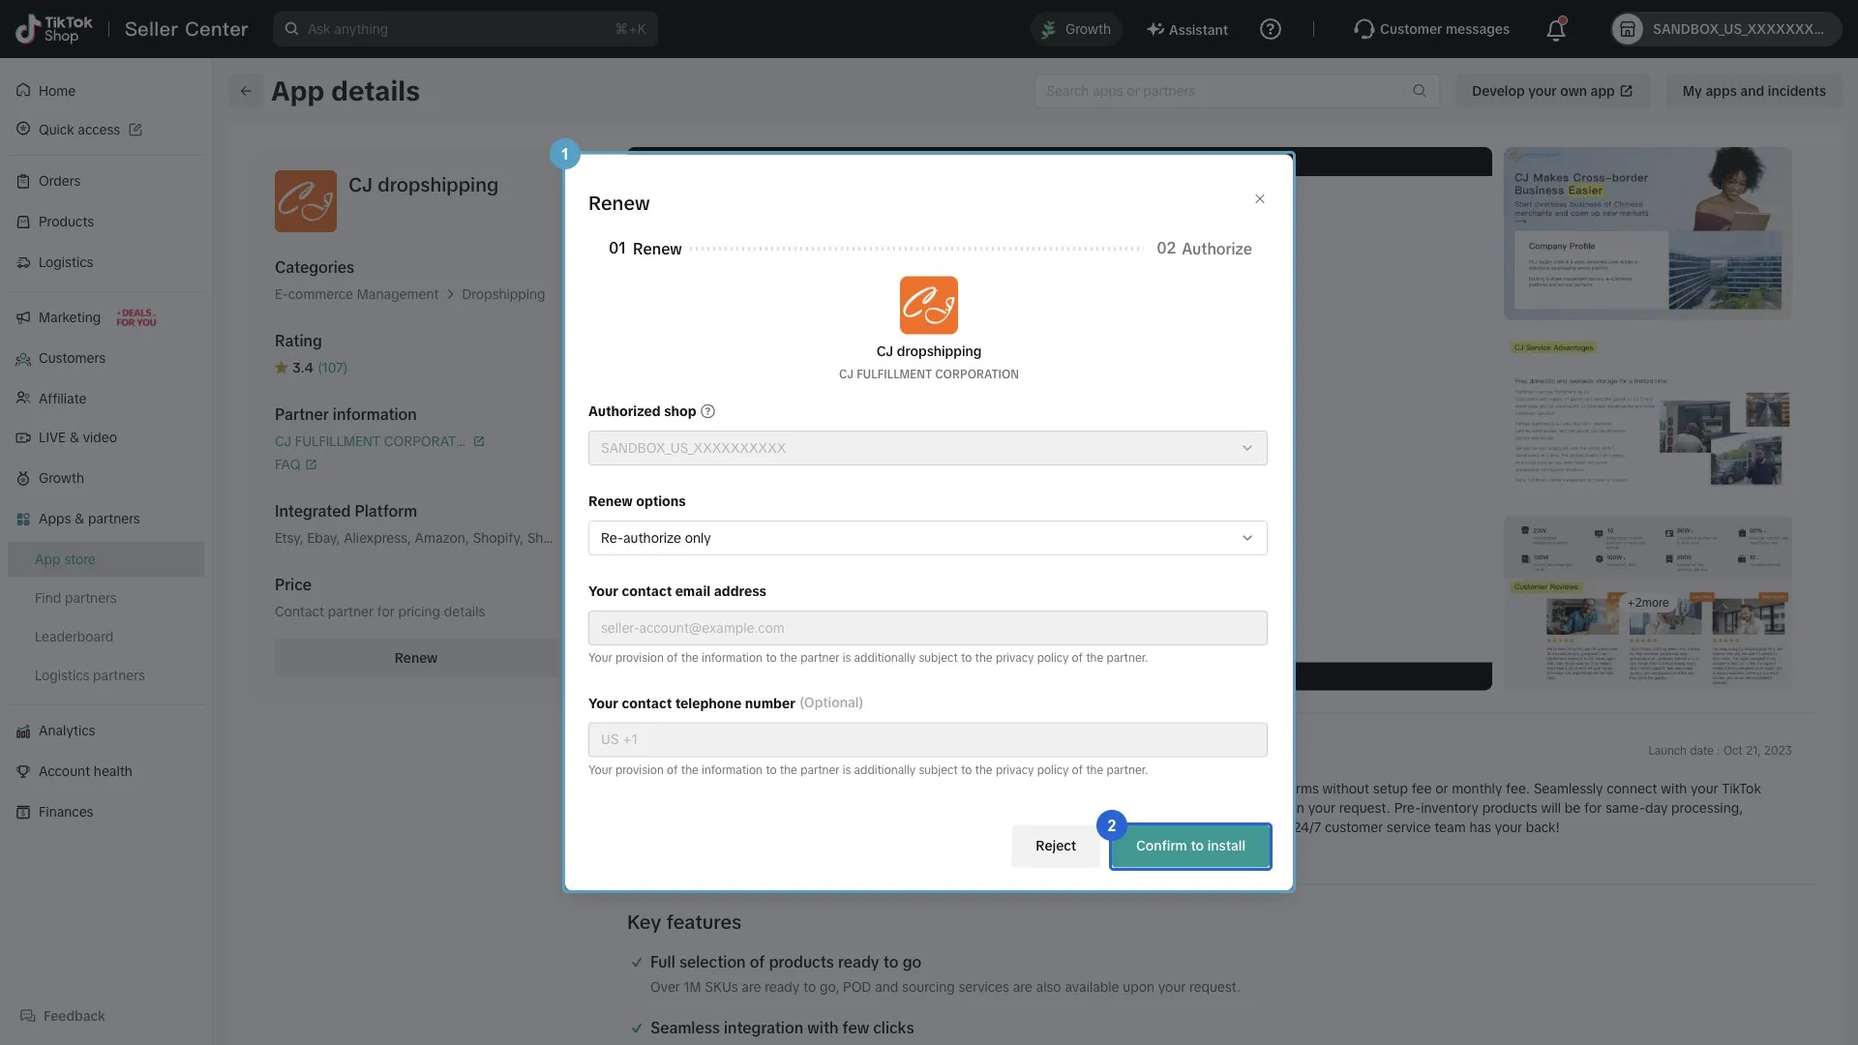Close the Renew dialog with X
Viewport: 1858px width, 1045px height.
[x=1260, y=199]
